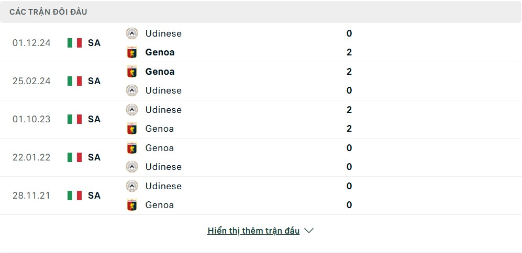
Task: Select SA league label for 01.10.23
Action: [x=94, y=119]
